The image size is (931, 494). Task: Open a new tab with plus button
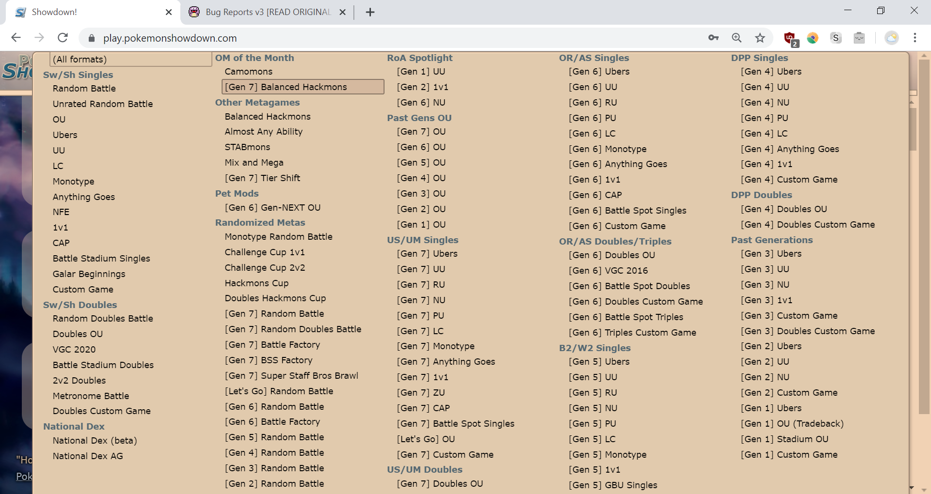370,12
